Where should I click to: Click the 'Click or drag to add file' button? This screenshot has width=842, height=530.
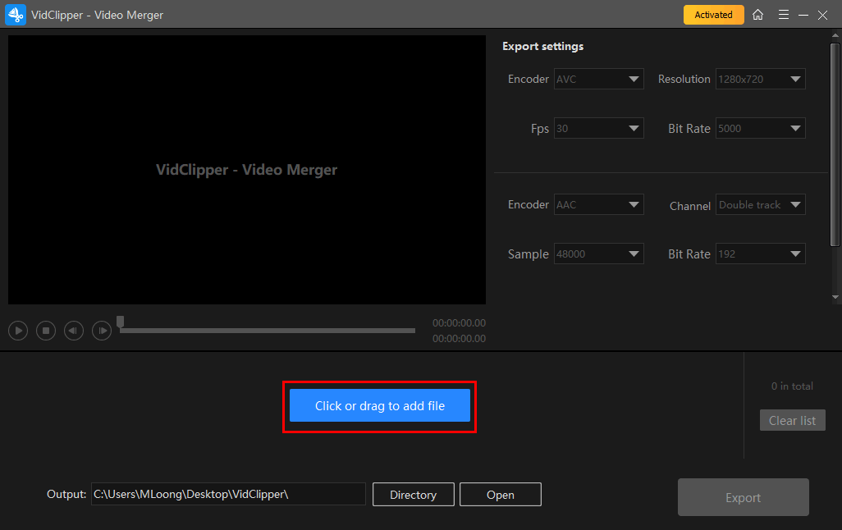click(x=379, y=405)
